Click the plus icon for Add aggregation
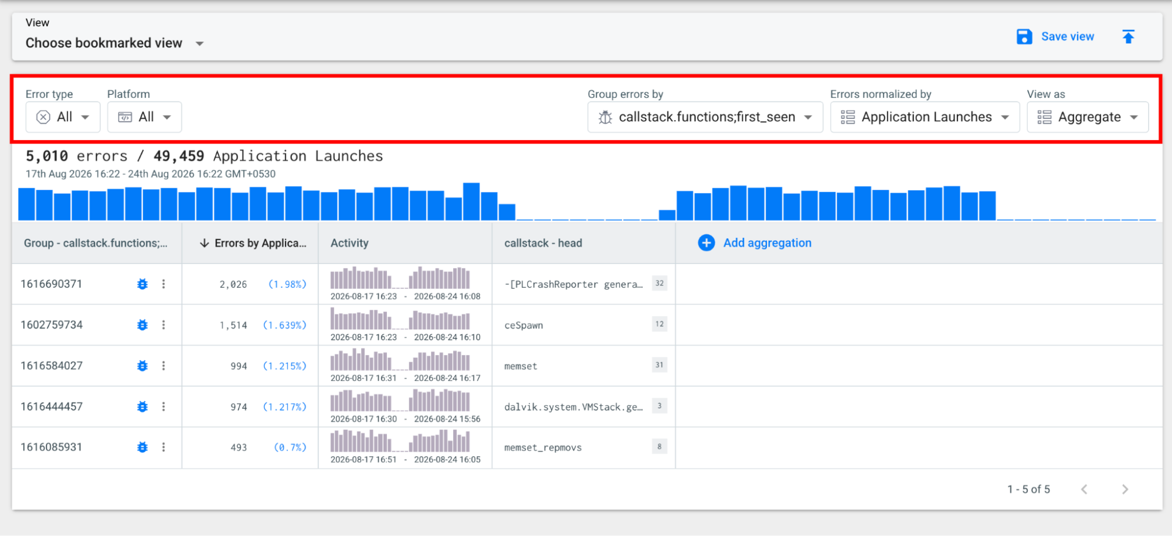1172x536 pixels. click(x=706, y=243)
